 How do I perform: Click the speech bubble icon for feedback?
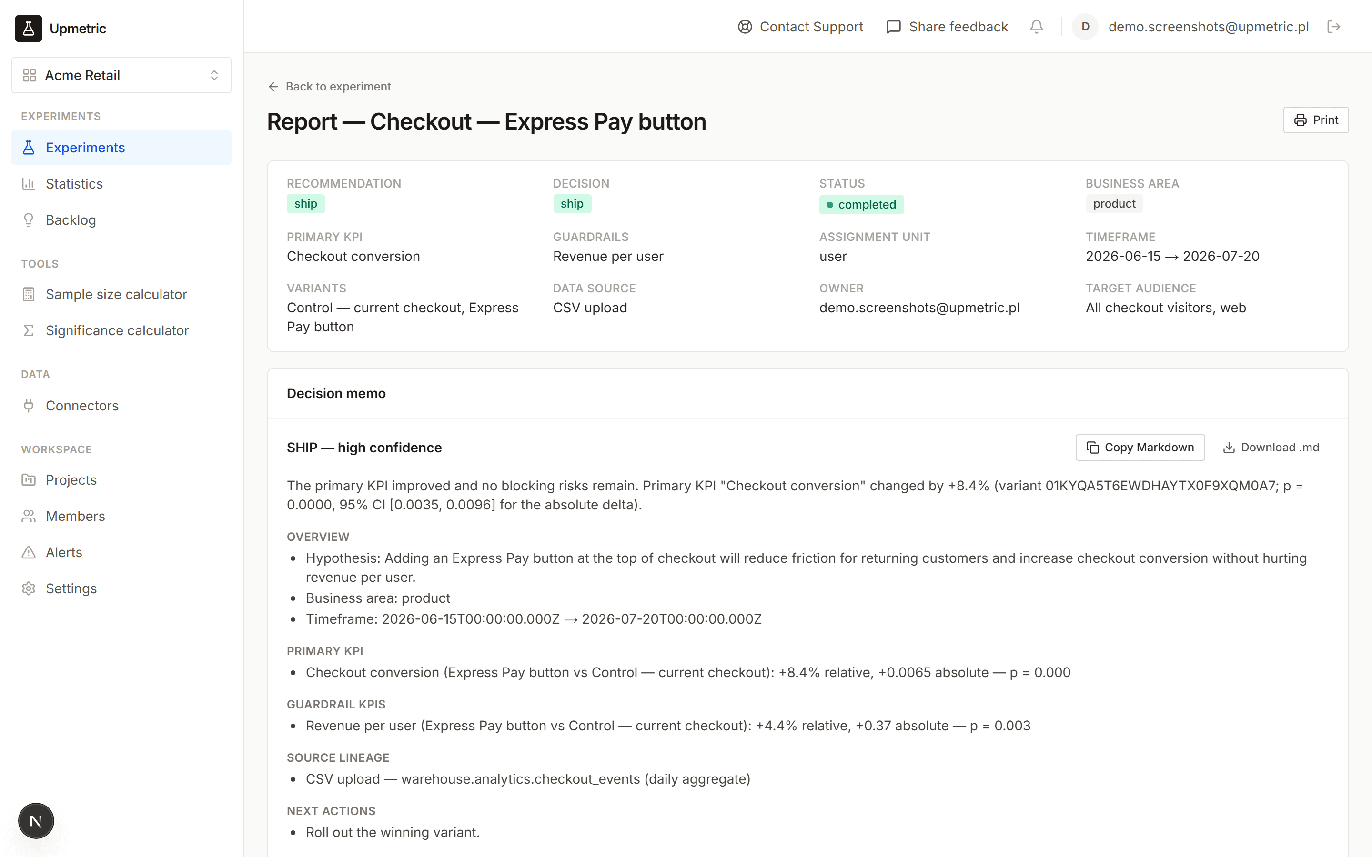(x=894, y=27)
